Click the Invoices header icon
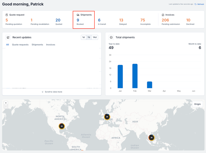This screenshot has width=206, height=153. point(163,15)
